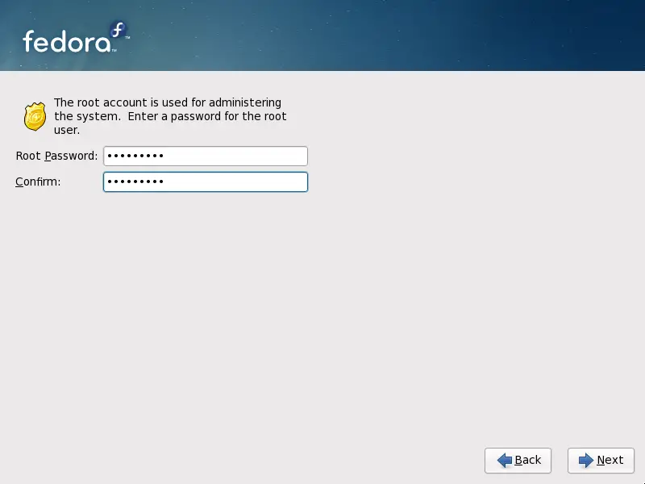The height and width of the screenshot is (484, 645).
Task: Click the blue back arrow icon
Action: coord(504,461)
